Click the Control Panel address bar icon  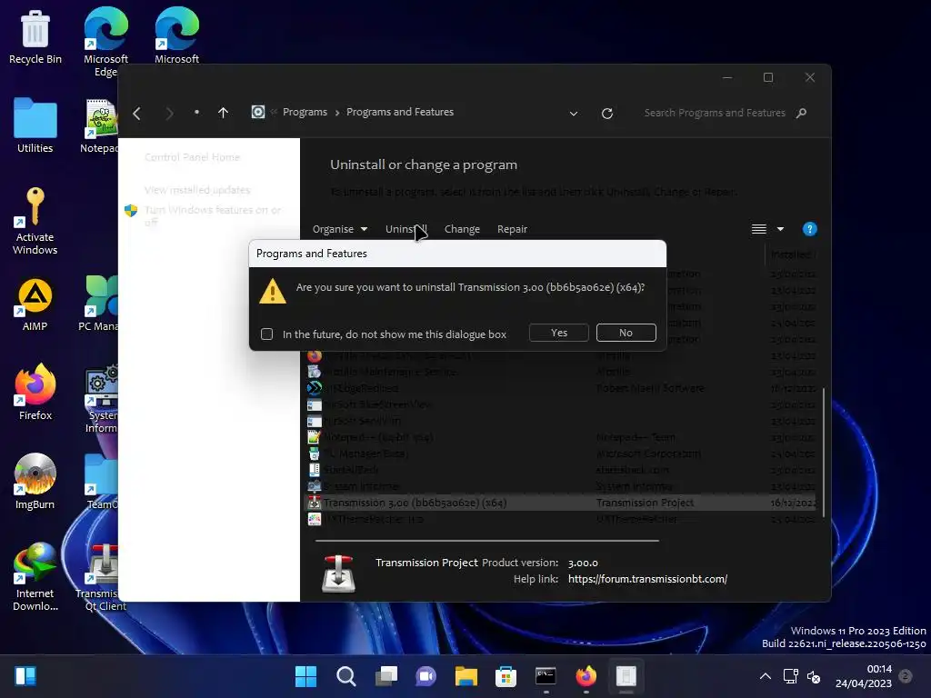(x=257, y=112)
